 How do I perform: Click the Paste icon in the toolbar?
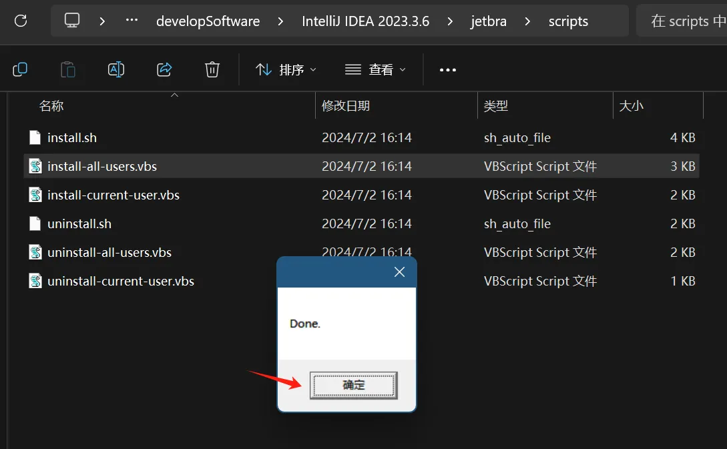68,69
